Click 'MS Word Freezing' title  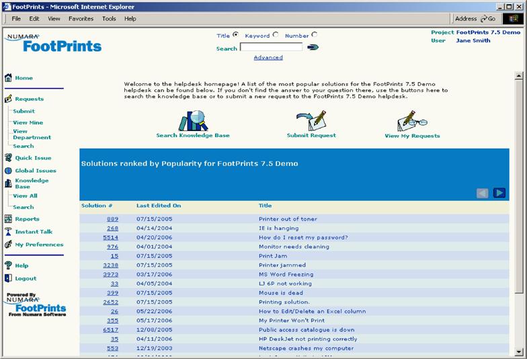(x=286, y=274)
